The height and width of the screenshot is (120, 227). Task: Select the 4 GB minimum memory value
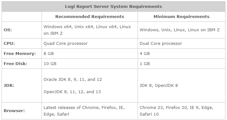click(x=145, y=53)
